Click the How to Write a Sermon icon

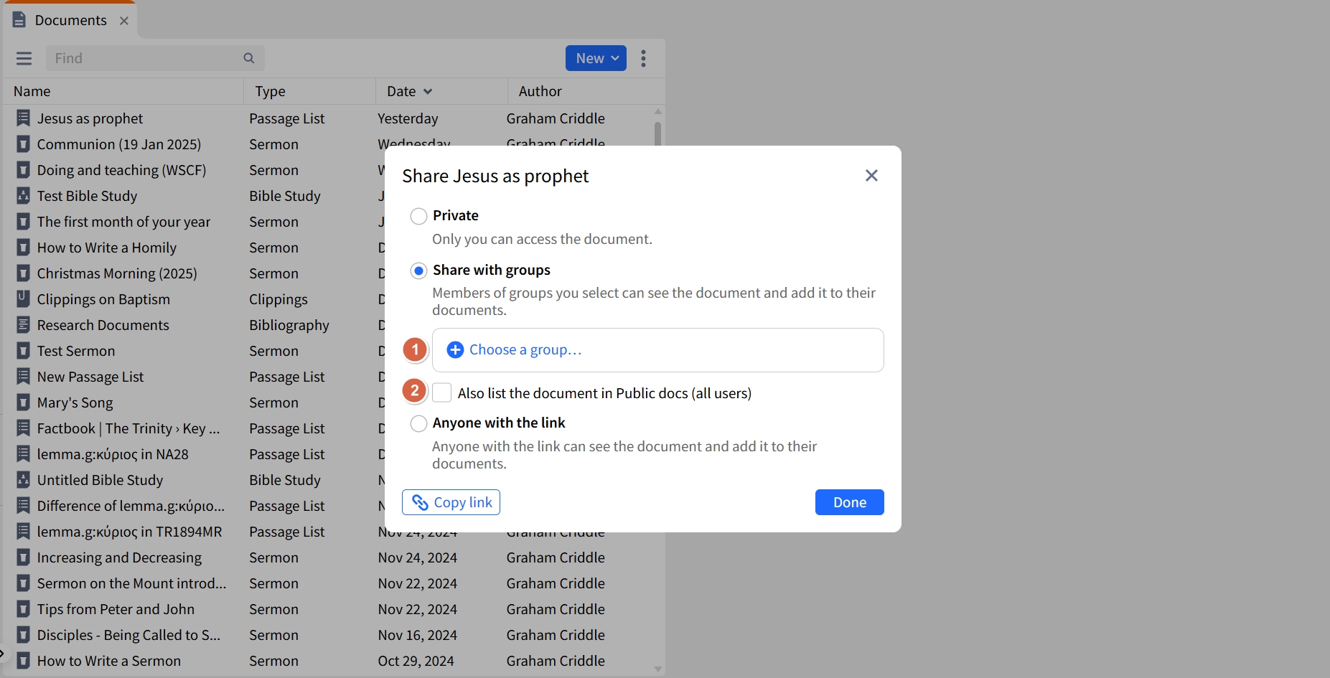click(23, 661)
